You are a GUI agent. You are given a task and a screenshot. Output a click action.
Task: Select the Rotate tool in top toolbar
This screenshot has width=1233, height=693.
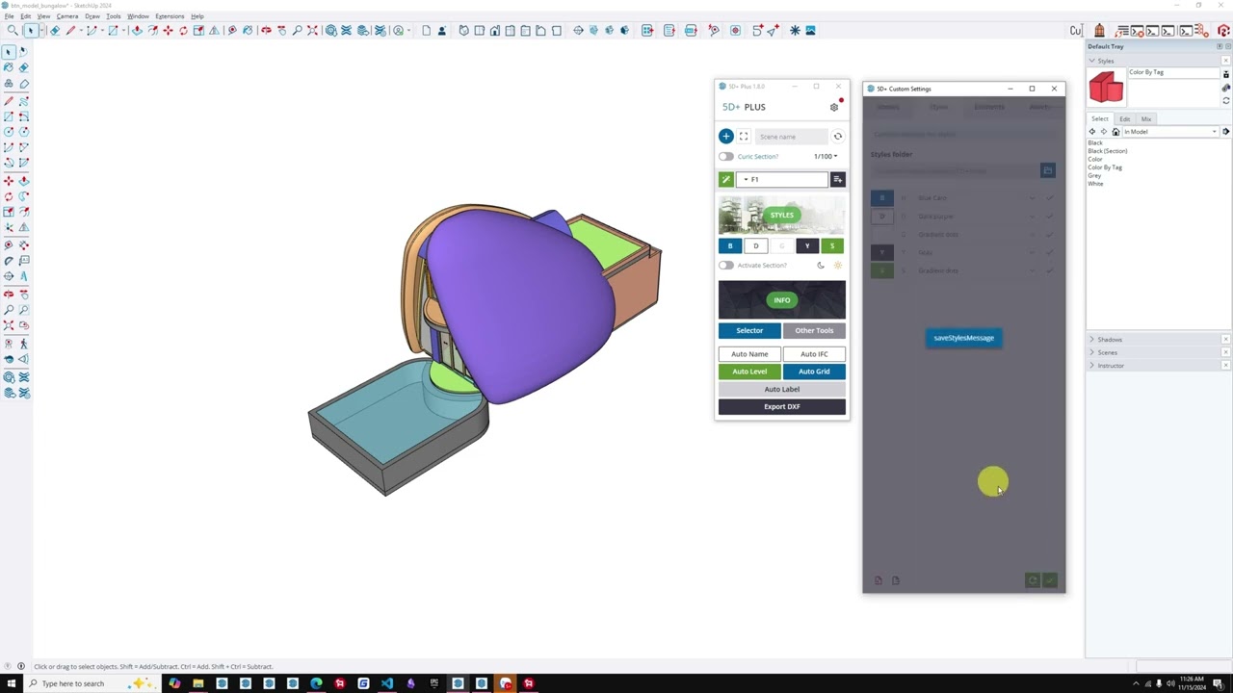click(183, 31)
